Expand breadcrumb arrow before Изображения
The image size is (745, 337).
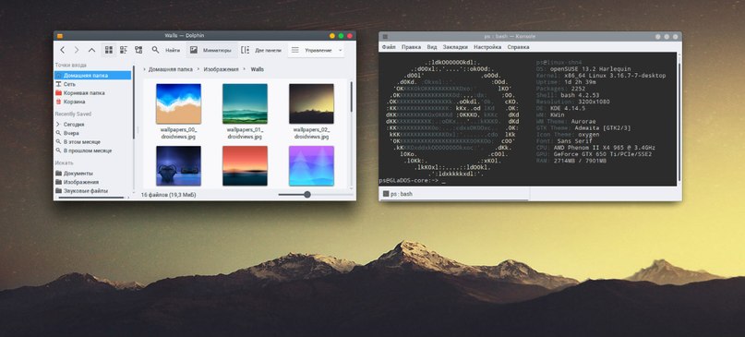[x=198, y=69]
